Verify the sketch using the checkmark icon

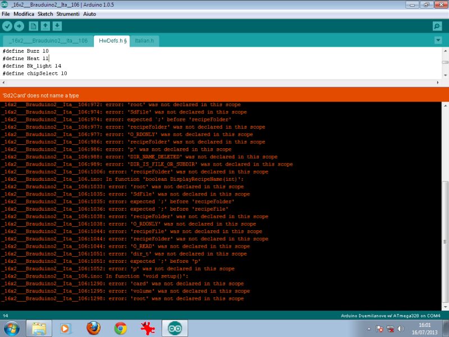7,26
